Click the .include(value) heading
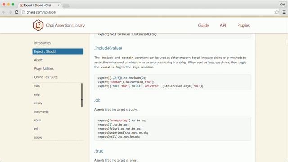The width and height of the screenshot is (288, 162). click(x=108, y=48)
